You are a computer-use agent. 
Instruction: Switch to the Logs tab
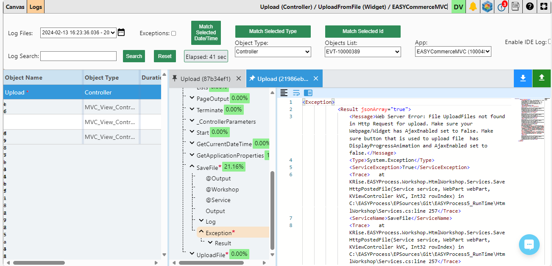click(36, 7)
